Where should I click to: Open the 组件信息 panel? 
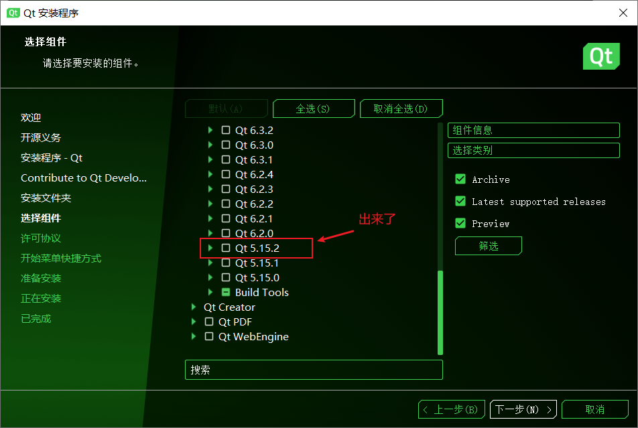[533, 130]
